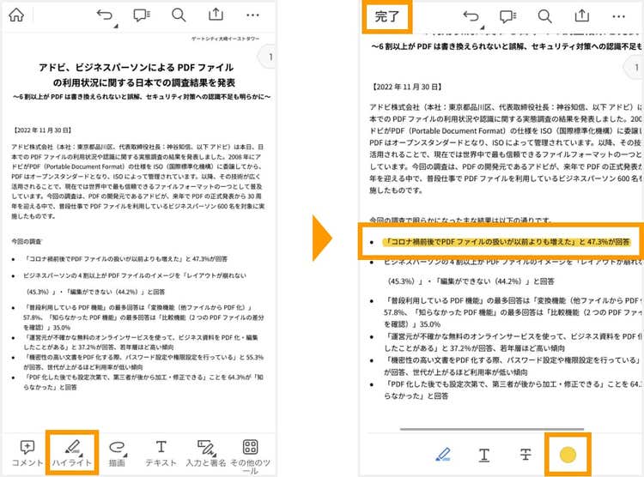The height and width of the screenshot is (477, 644).
Task: Tap 今回の調査 text in left document
Action: point(27,241)
